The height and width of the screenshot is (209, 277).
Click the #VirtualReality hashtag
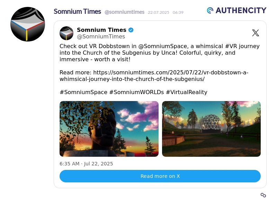point(187,92)
